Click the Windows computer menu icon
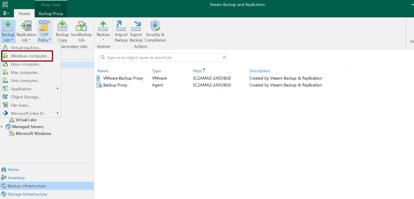This screenshot has height=199, width=414. pos(5,56)
